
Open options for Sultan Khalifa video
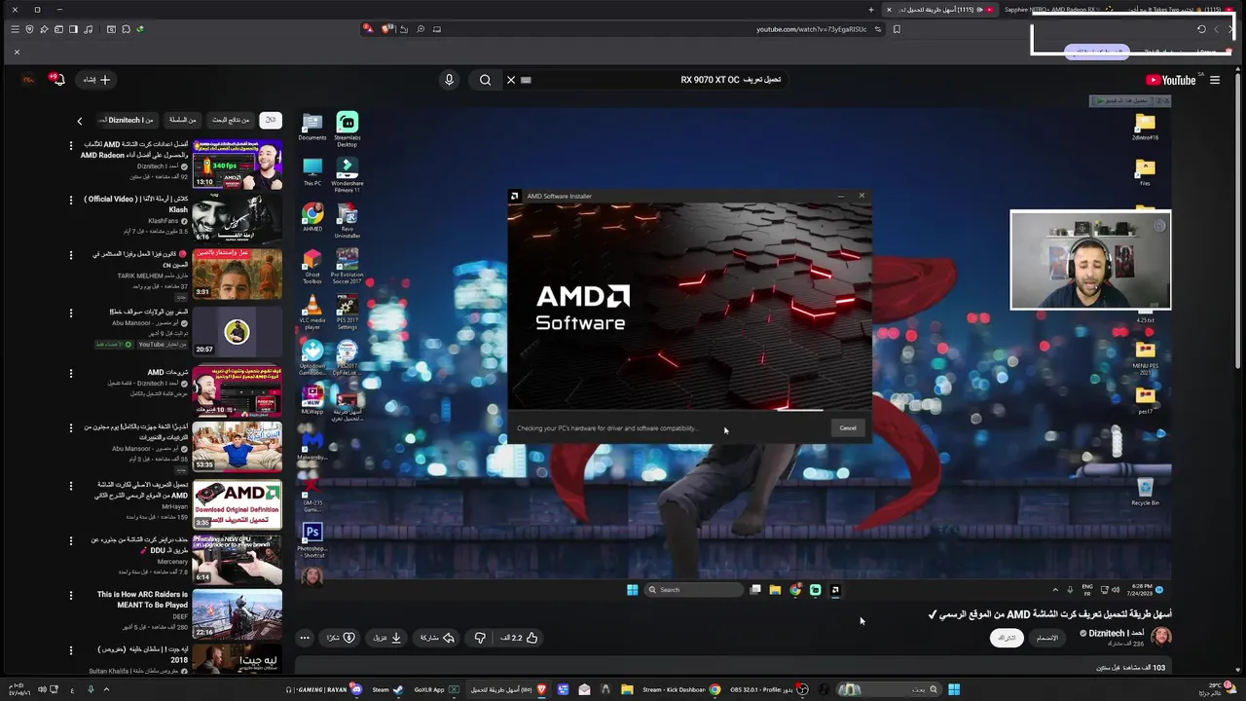(x=70, y=649)
